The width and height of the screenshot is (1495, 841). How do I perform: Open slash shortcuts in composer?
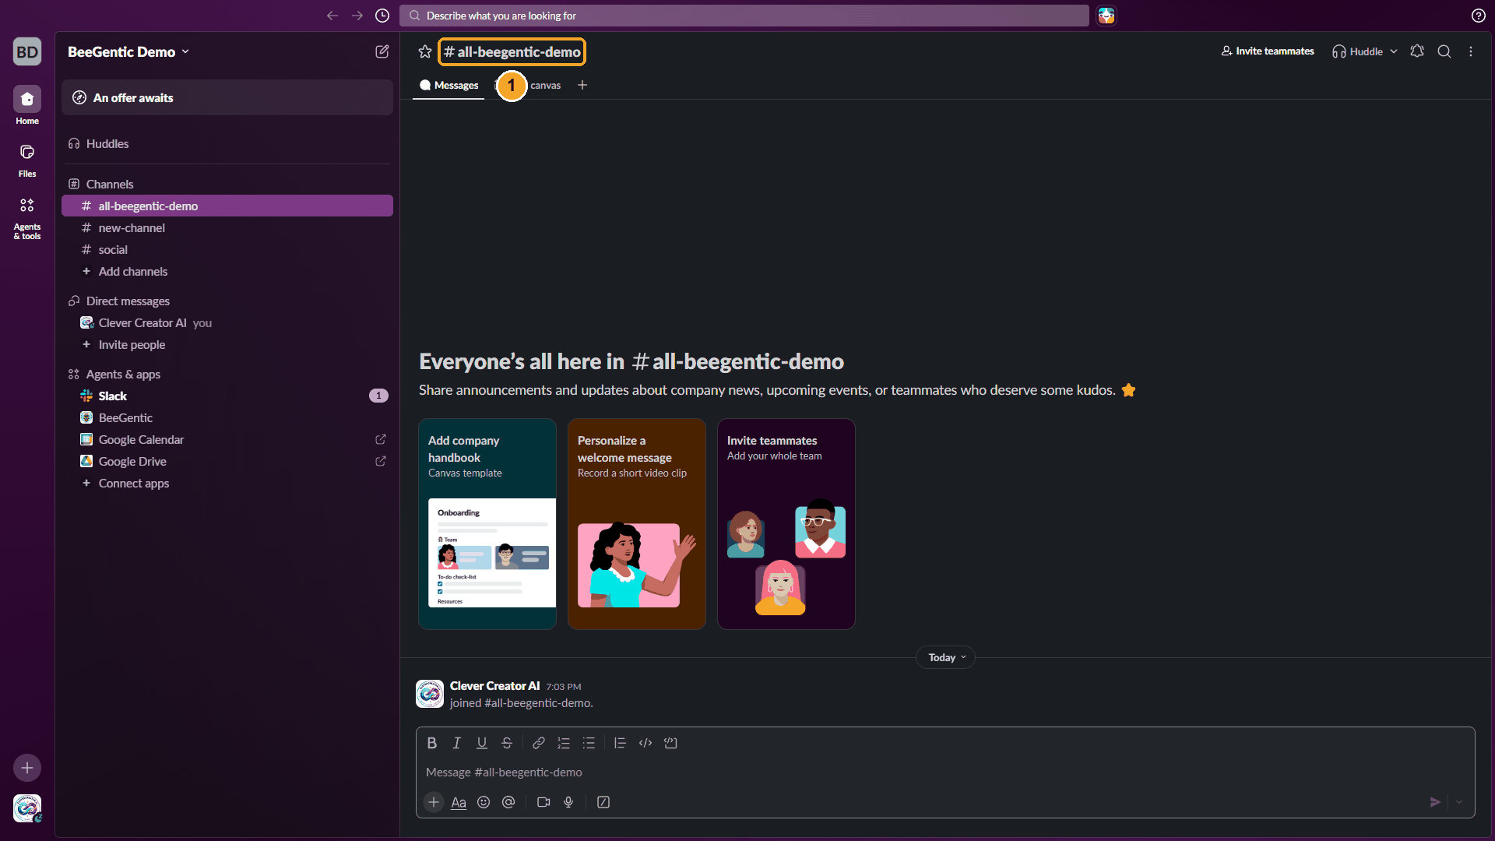[x=603, y=802]
